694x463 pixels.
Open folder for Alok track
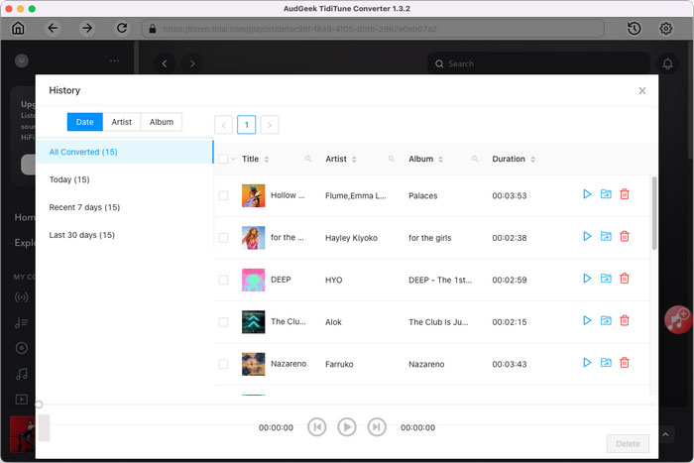606,320
